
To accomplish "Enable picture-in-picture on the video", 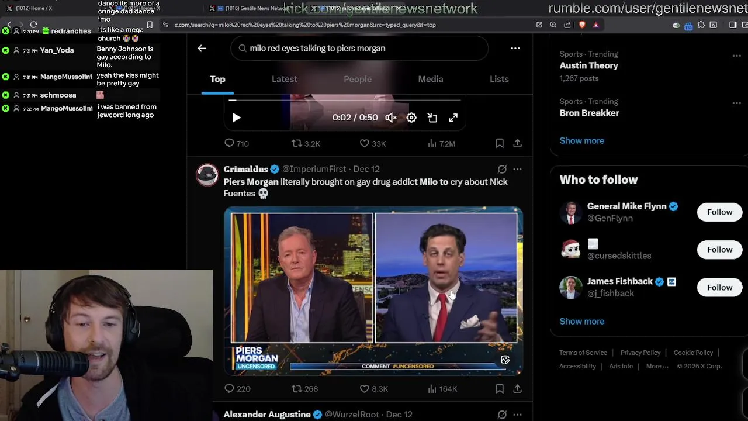I will (432, 118).
